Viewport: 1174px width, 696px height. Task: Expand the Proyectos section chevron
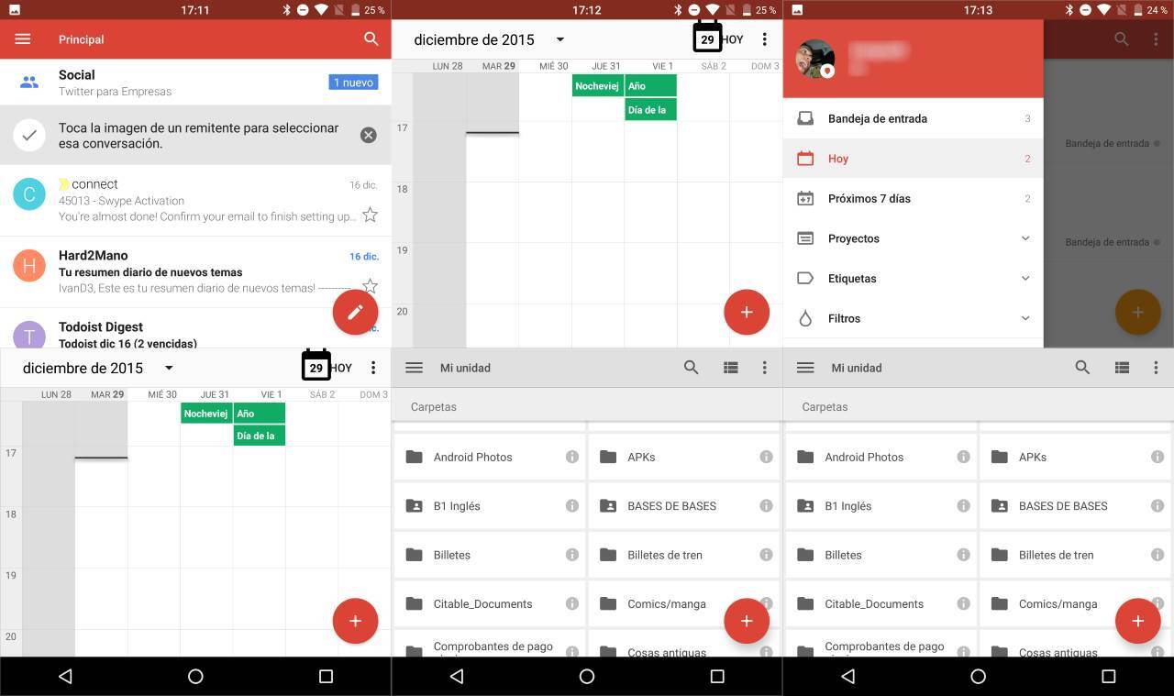(1025, 238)
